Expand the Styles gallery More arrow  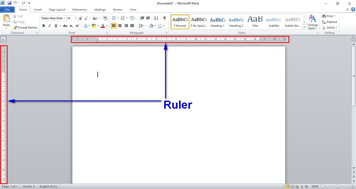pyautogui.click(x=304, y=27)
